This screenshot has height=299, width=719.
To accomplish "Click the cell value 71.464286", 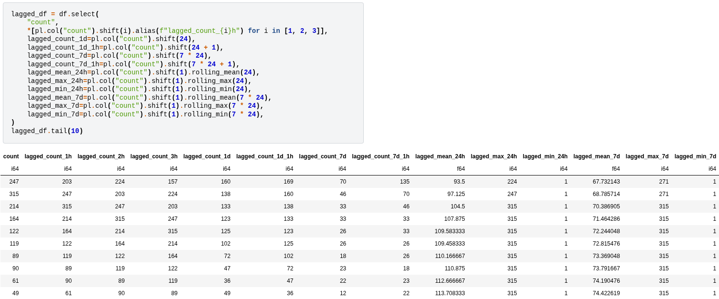I will (x=606, y=219).
